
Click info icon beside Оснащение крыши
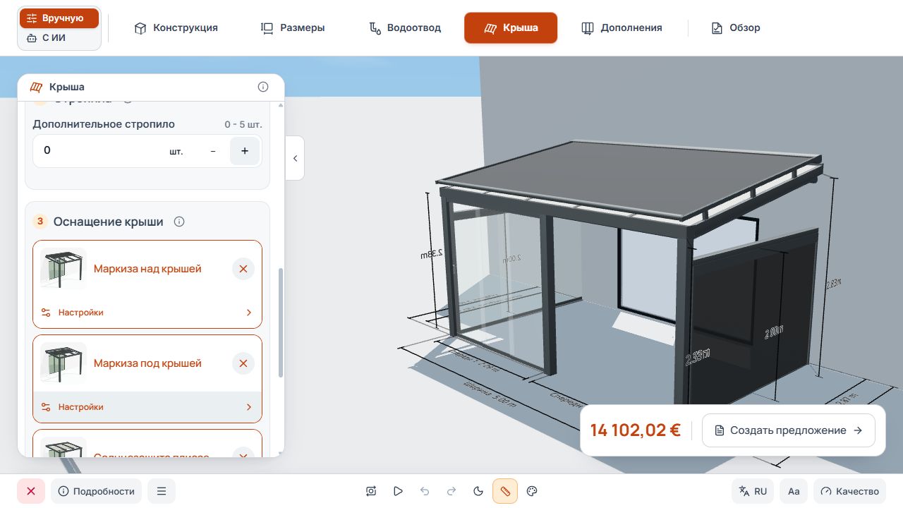[x=179, y=222]
